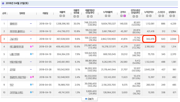Click the 순위 column header
The height and width of the screenshot is (102, 180).
(4, 13)
